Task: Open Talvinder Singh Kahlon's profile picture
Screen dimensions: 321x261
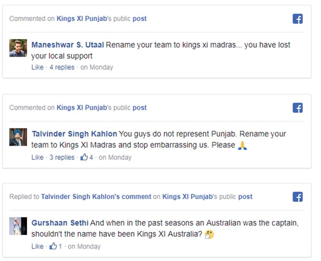Action: click(x=18, y=137)
